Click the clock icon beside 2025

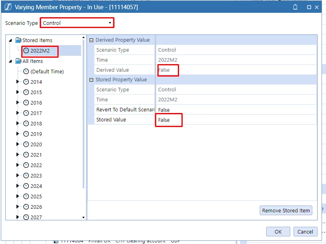coord(26,196)
